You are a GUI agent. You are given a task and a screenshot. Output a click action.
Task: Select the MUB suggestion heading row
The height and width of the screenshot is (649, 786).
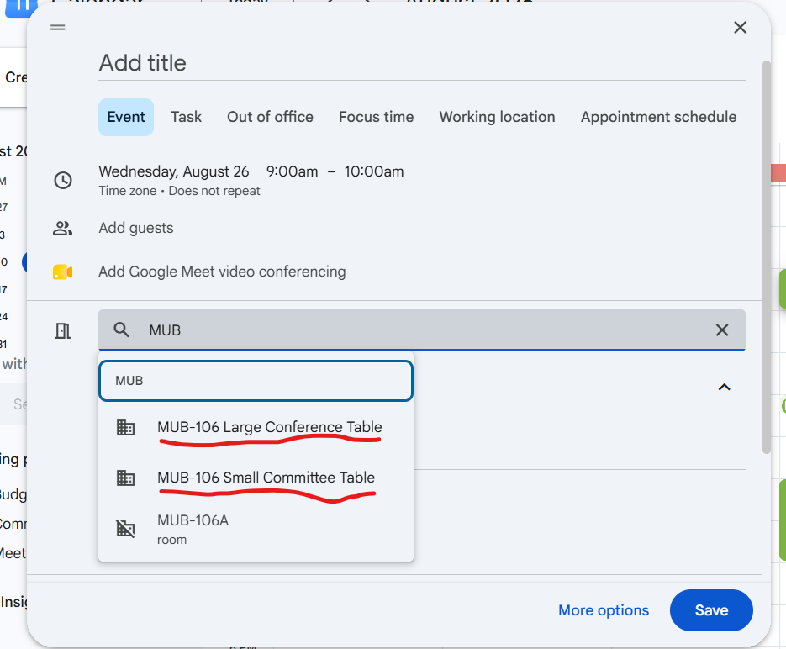[256, 381]
